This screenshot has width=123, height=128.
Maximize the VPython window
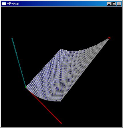[114, 4]
